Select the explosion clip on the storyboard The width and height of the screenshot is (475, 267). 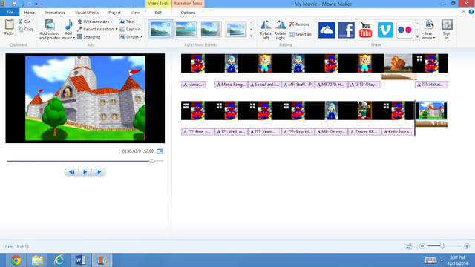click(398, 63)
